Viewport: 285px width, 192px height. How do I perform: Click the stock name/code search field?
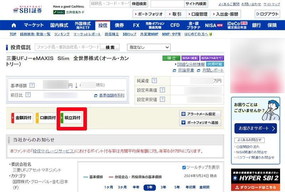tap(110, 4)
